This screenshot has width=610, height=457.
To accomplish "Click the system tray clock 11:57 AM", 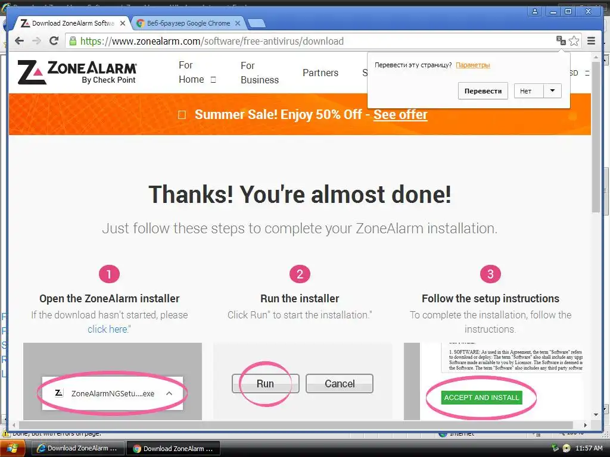I will [589, 448].
